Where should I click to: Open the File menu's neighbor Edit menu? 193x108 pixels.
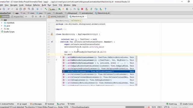pos(1,5)
